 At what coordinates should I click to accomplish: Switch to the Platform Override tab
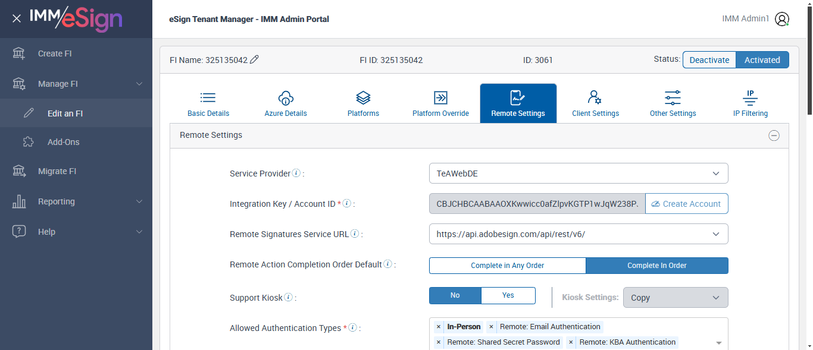click(440, 104)
